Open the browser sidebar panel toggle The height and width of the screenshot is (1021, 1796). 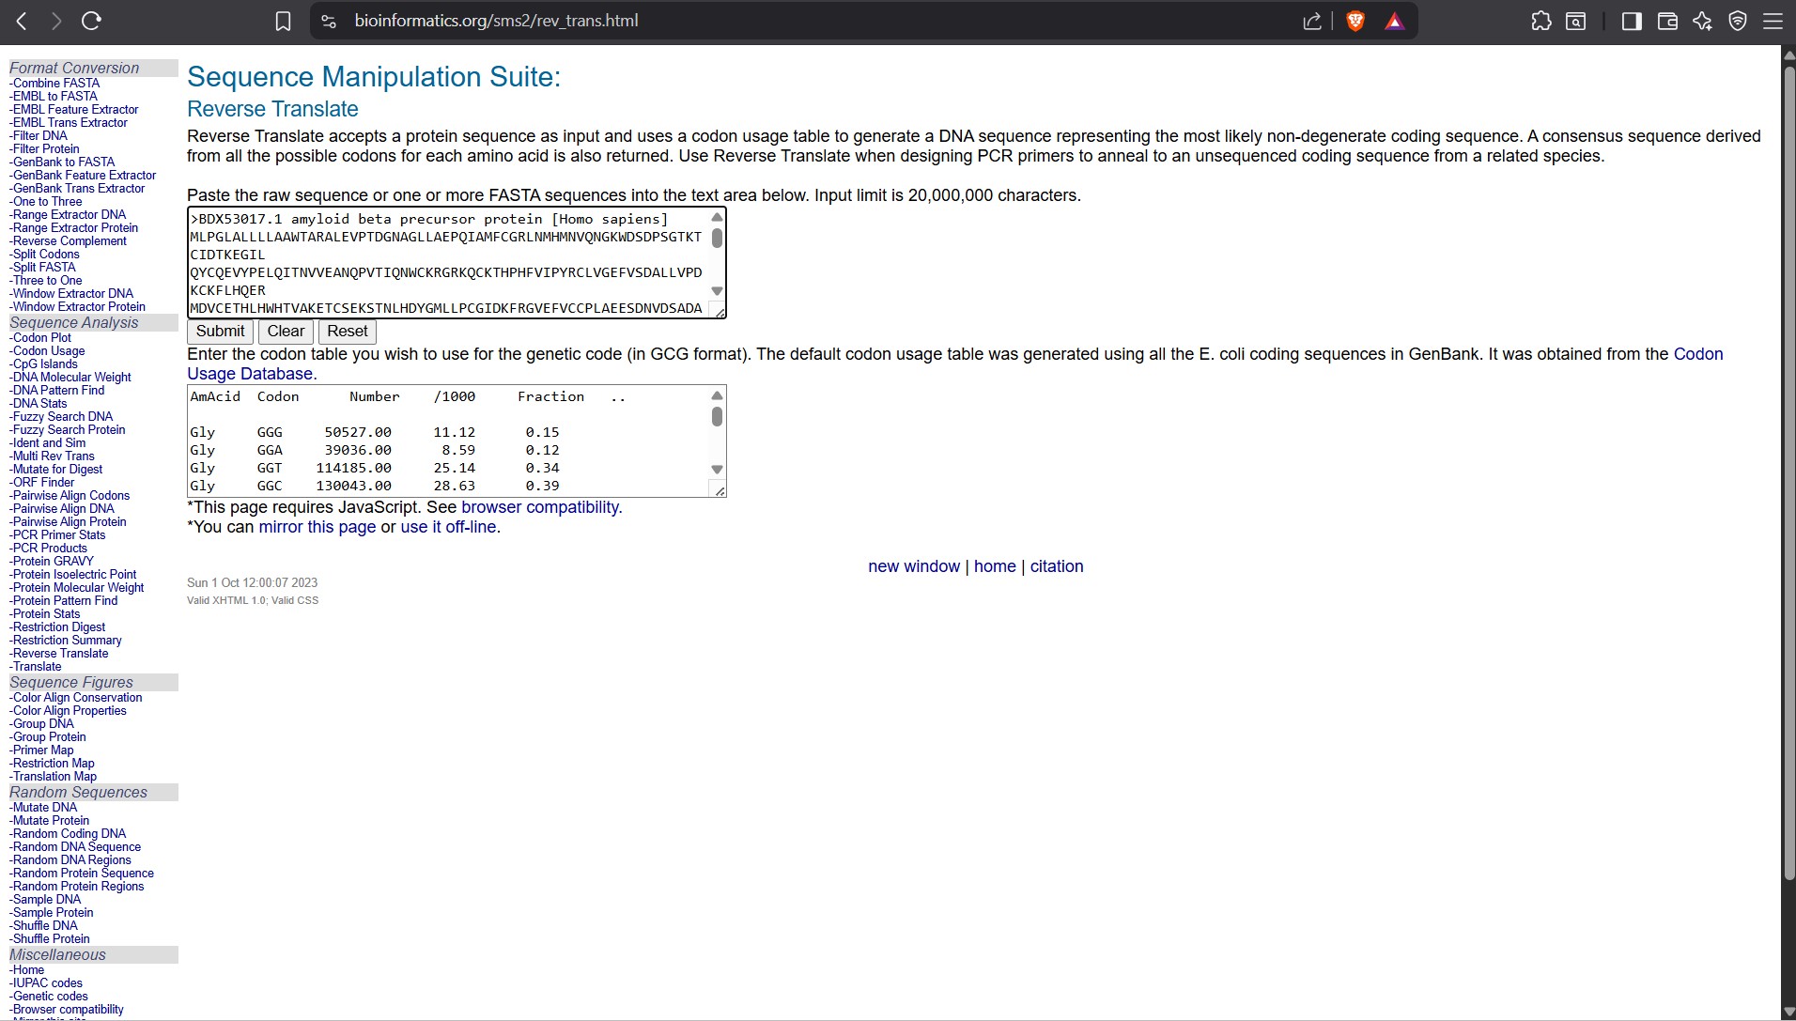click(x=1632, y=21)
